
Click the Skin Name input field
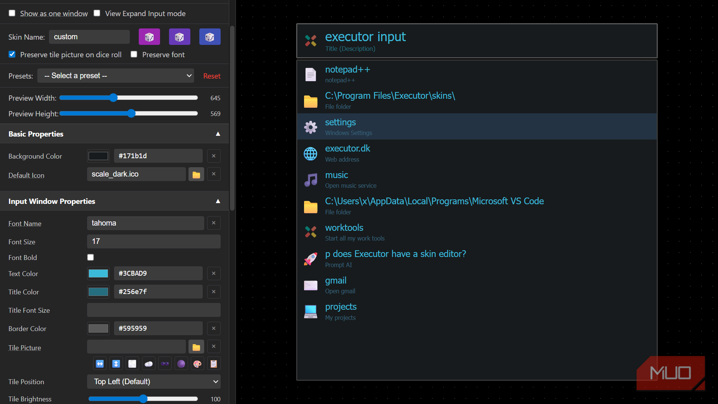[x=89, y=37]
